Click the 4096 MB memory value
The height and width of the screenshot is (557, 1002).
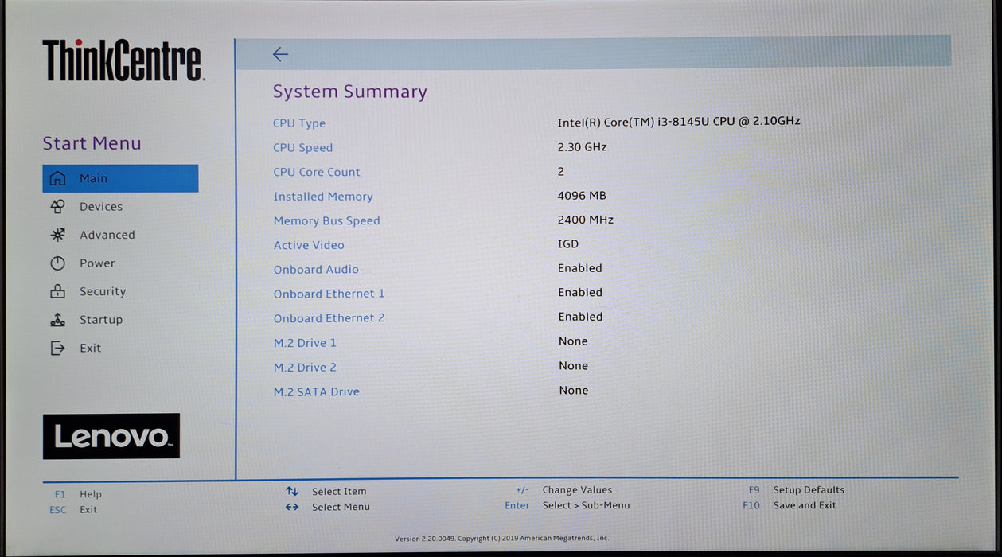582,196
